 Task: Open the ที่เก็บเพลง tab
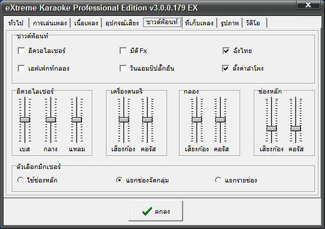199,23
